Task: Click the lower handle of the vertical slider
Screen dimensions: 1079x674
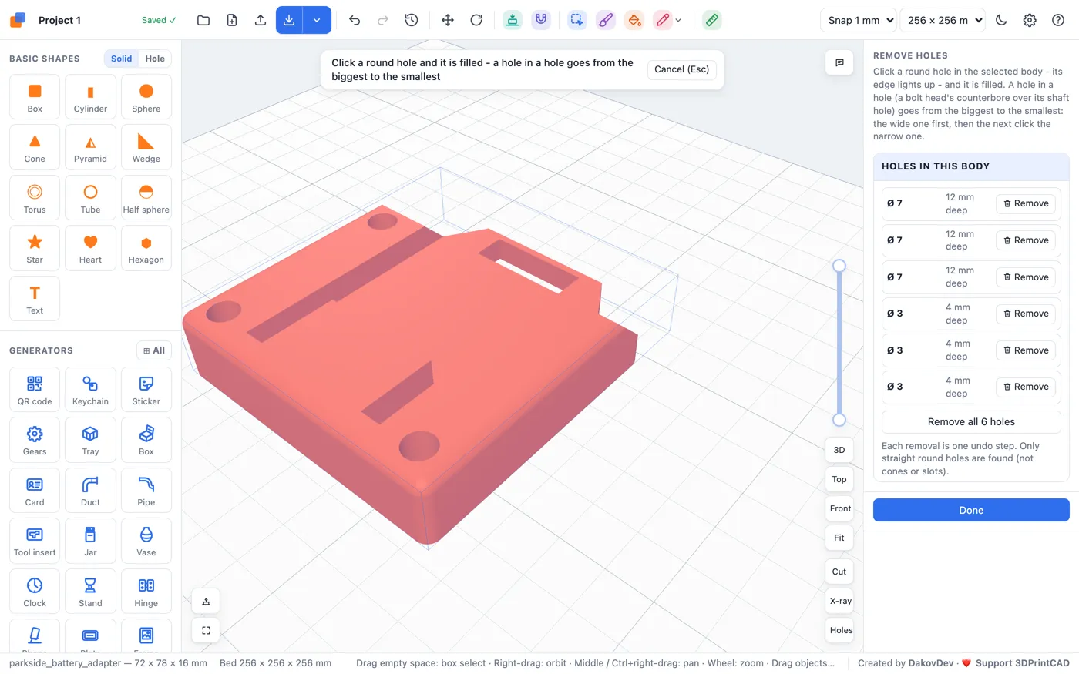Action: click(x=839, y=420)
